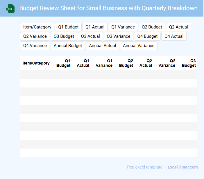This screenshot has width=204, height=179.
Task: Click the Annual Variance tag
Action: tap(139, 46)
